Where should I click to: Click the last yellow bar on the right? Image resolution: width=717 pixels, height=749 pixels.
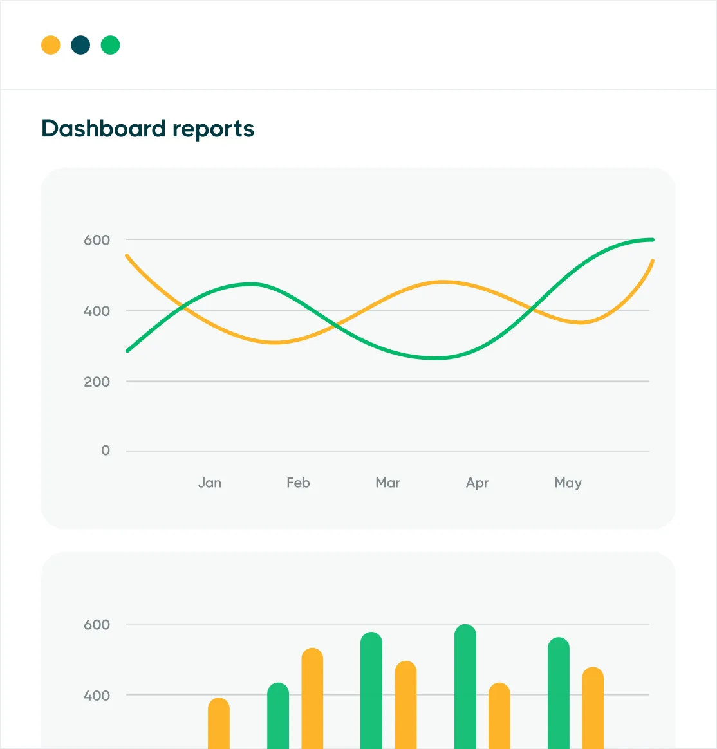click(593, 708)
